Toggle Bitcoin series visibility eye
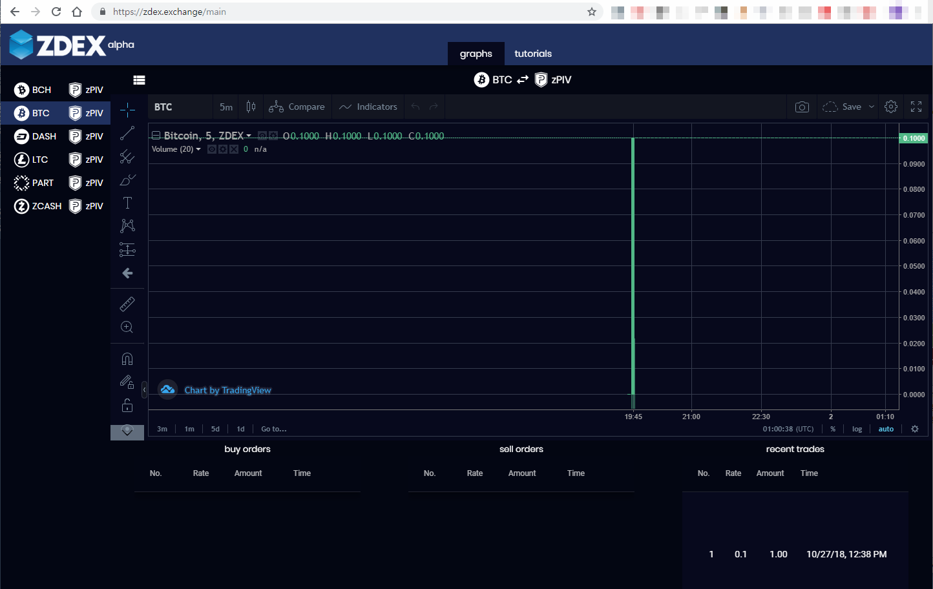933x589 pixels. click(262, 136)
